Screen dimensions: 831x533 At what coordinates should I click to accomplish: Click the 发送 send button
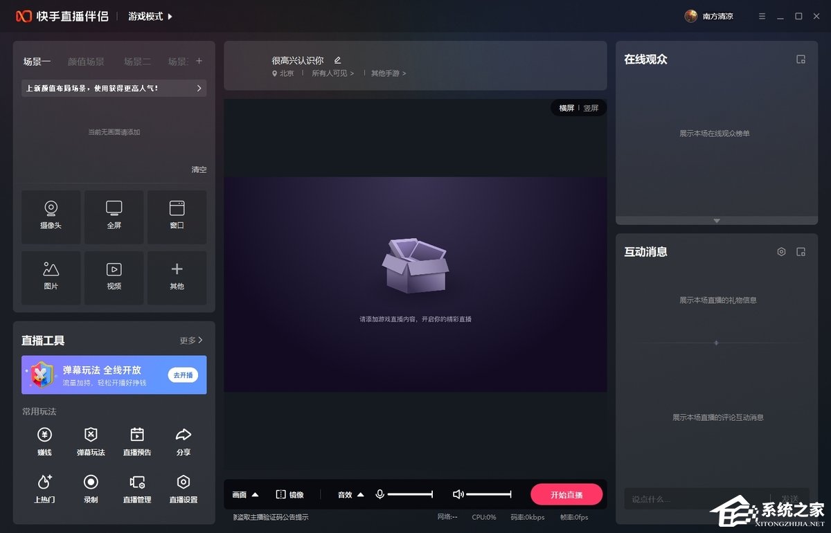tap(790, 498)
